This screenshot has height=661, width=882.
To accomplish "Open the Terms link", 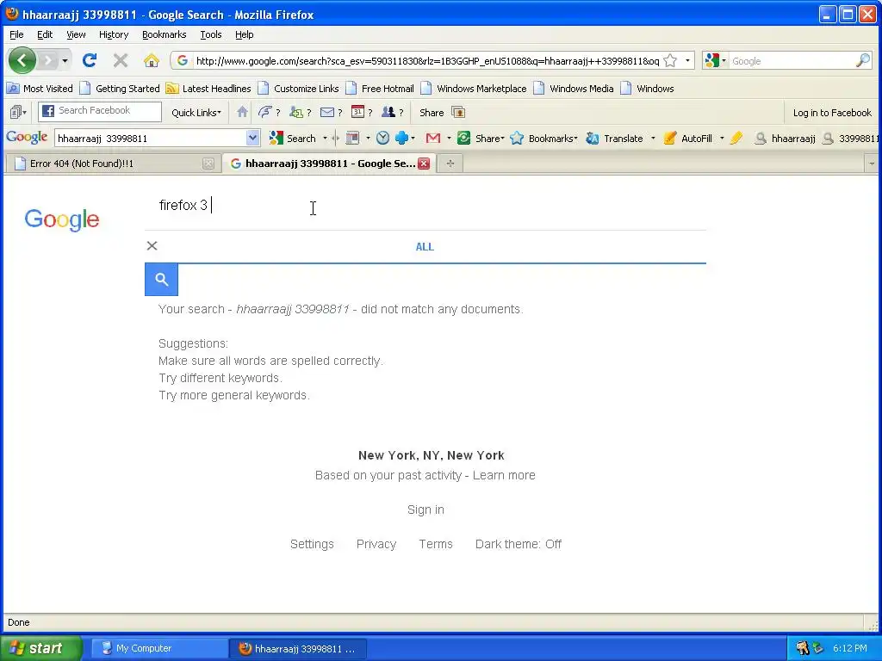I will (436, 544).
